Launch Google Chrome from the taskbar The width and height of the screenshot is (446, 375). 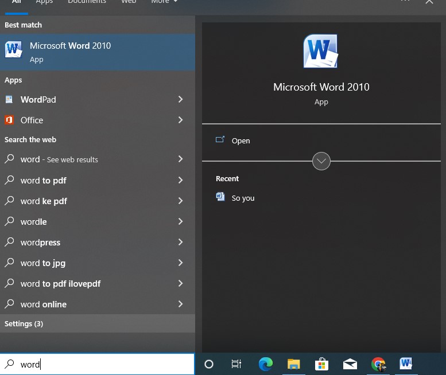pos(378,364)
